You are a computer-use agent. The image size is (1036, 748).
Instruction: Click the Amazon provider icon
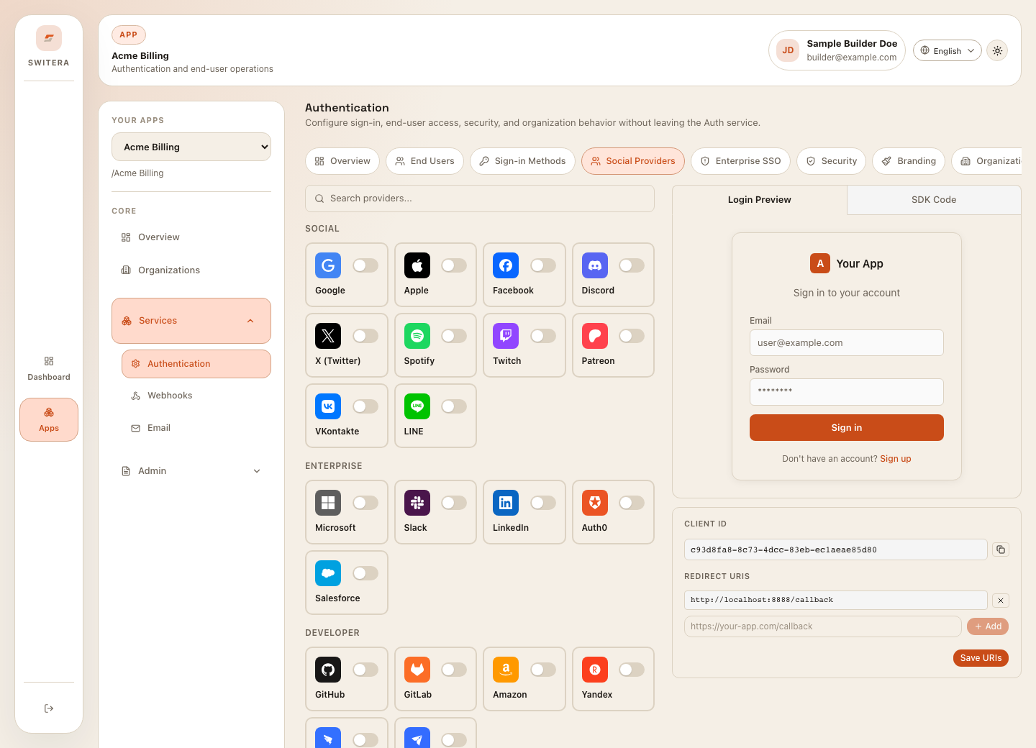coord(506,670)
